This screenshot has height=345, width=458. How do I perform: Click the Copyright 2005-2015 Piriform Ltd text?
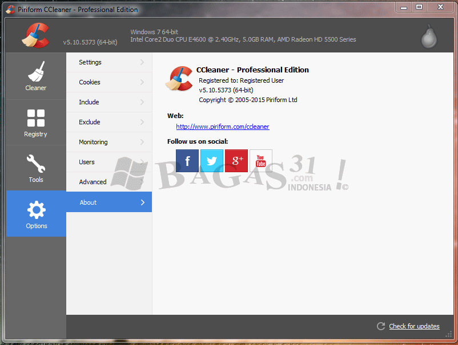click(x=248, y=100)
